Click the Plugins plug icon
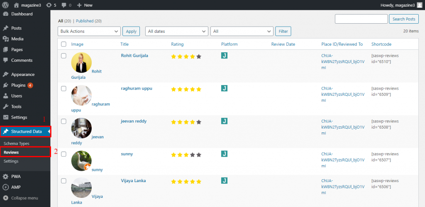The width and height of the screenshot is (425, 207). click(5, 85)
